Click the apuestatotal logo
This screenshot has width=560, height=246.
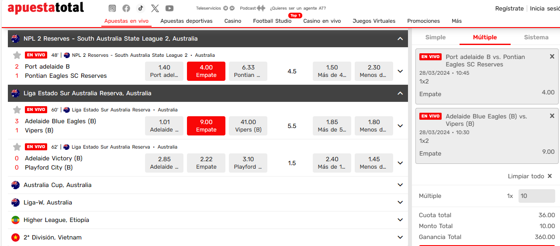click(x=45, y=8)
